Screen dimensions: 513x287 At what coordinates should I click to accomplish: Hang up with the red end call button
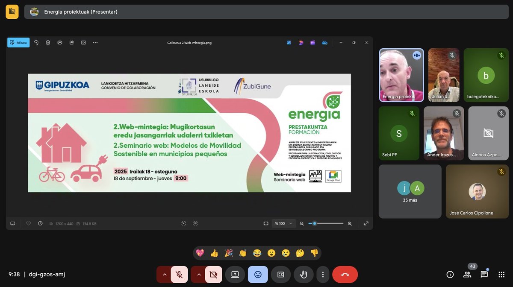[x=345, y=275]
